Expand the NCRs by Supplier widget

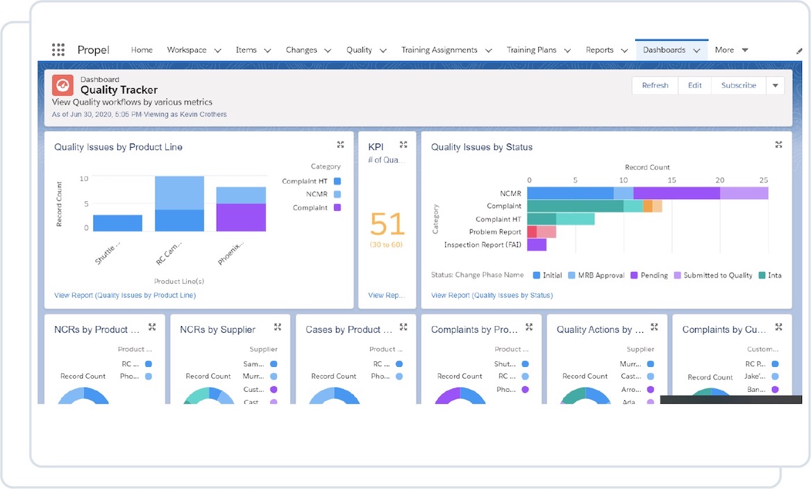[278, 327]
